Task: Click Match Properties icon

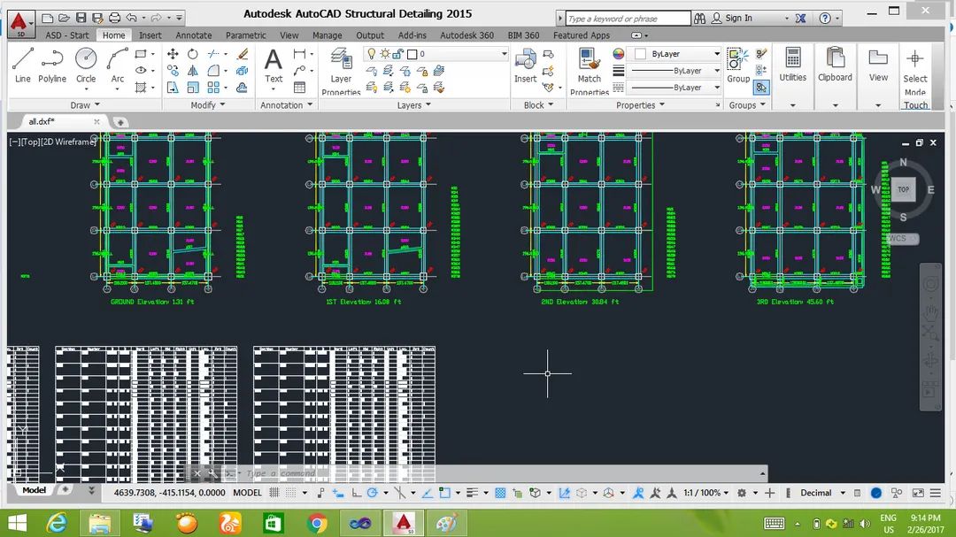Action: point(589,72)
